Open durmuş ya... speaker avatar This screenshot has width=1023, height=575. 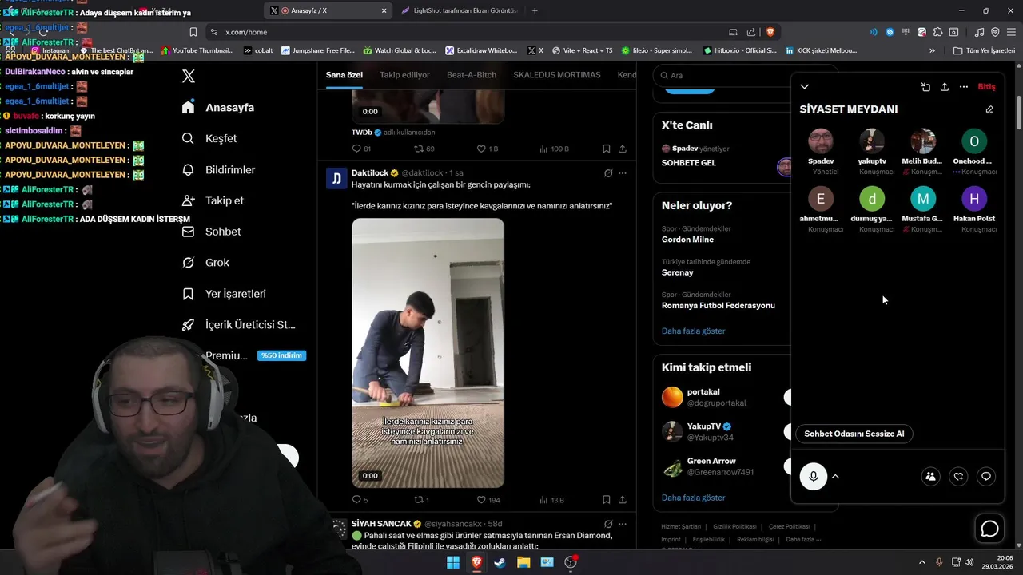[x=872, y=199]
